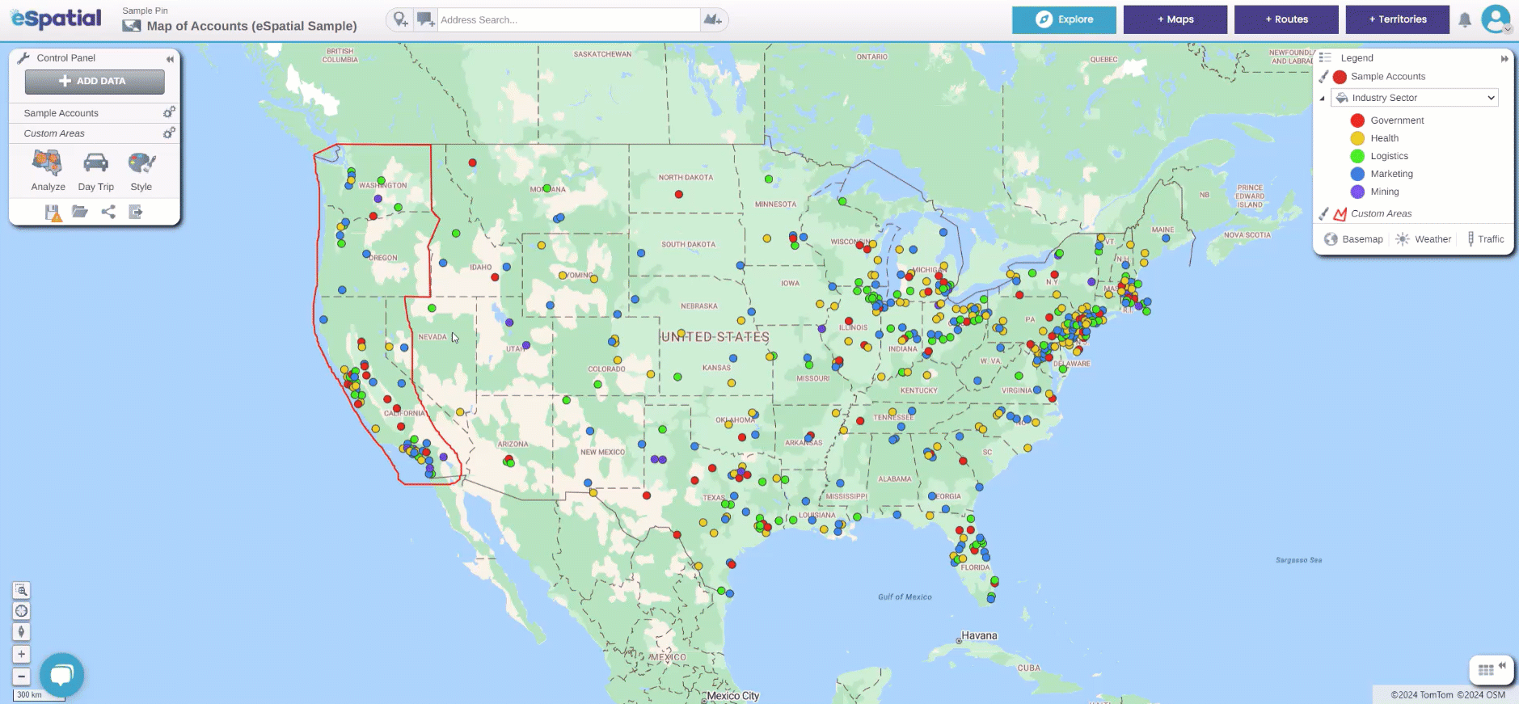Click the Government red color swatch

click(x=1357, y=120)
